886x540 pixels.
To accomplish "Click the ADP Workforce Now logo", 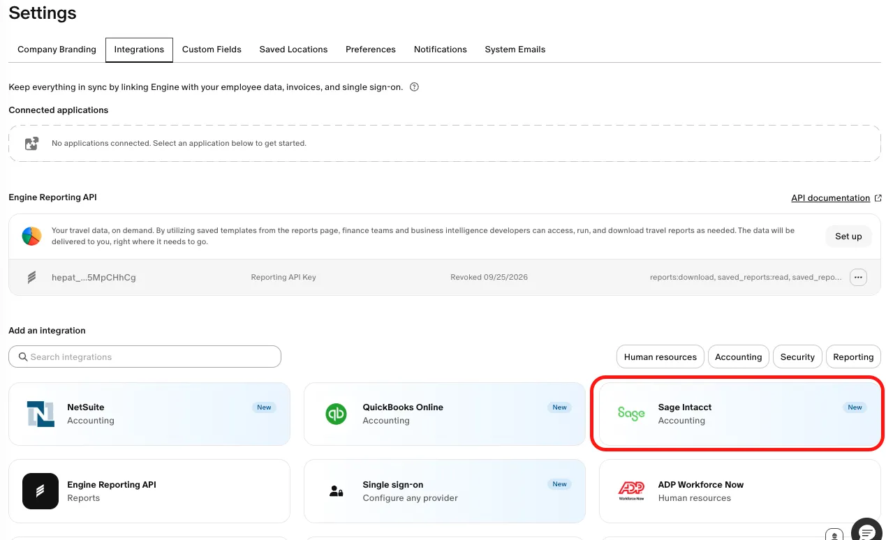I will [x=631, y=491].
